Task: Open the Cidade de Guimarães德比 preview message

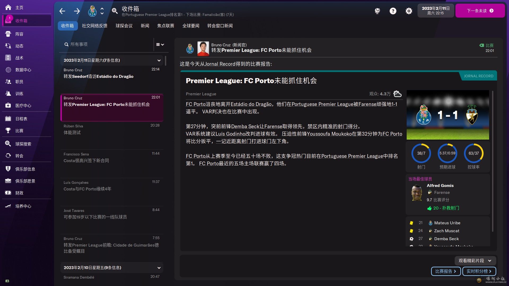Action: coord(112,248)
